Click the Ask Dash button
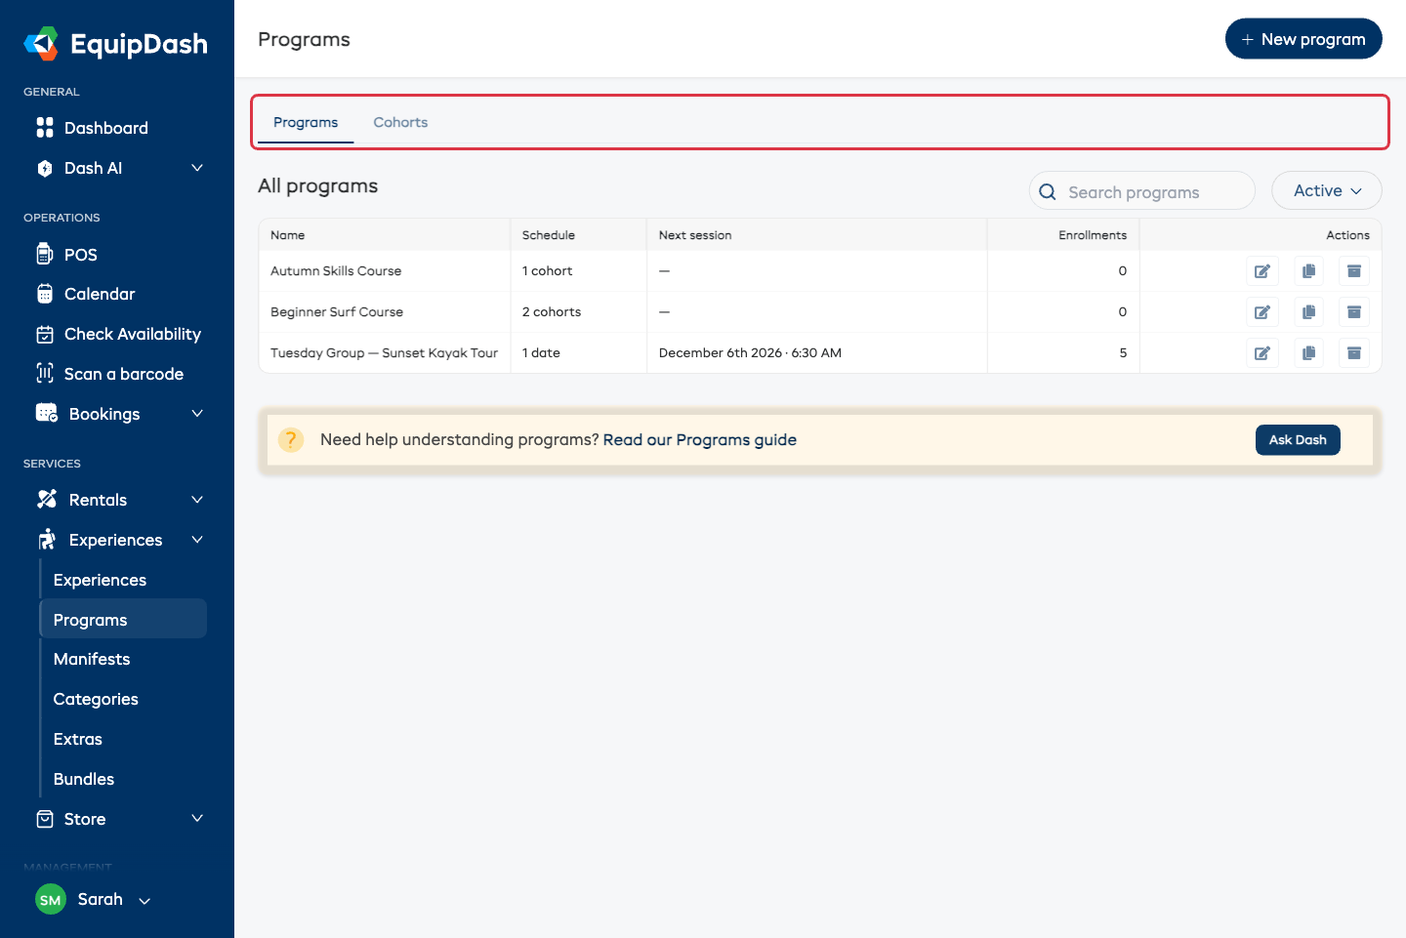The image size is (1406, 938). (1298, 440)
